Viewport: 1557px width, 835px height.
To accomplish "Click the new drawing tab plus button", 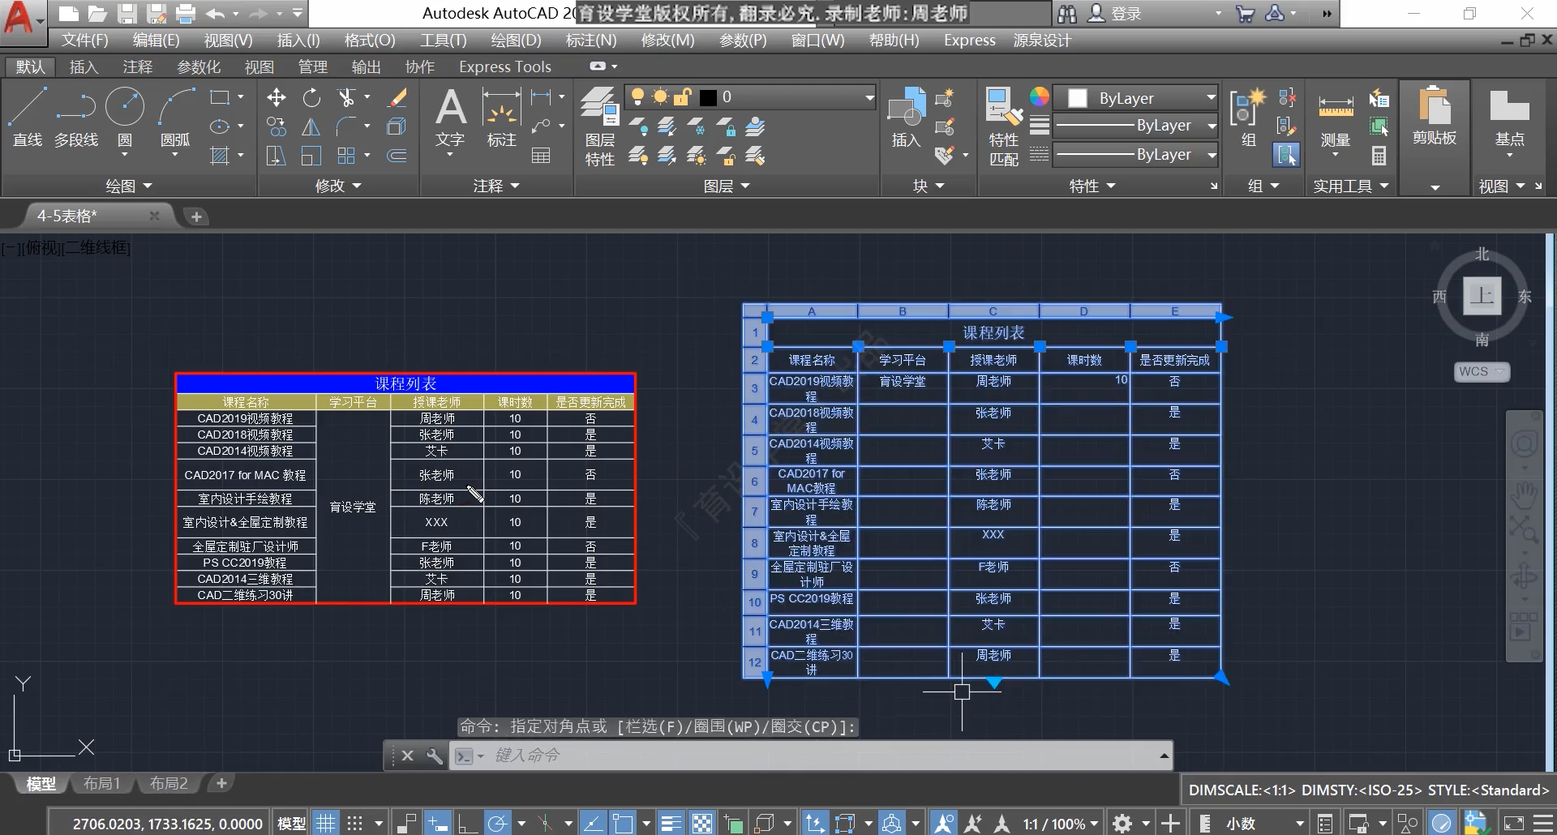I will [x=196, y=216].
